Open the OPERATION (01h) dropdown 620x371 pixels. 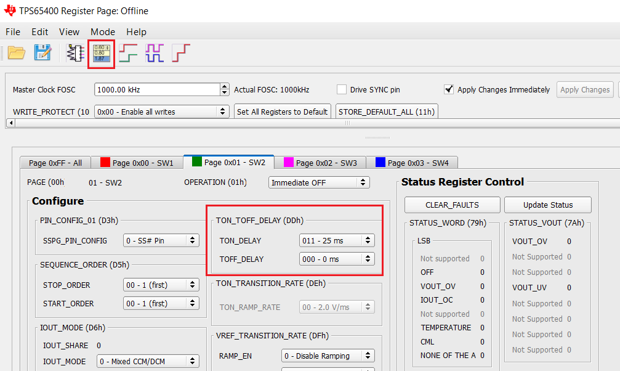pos(319,182)
